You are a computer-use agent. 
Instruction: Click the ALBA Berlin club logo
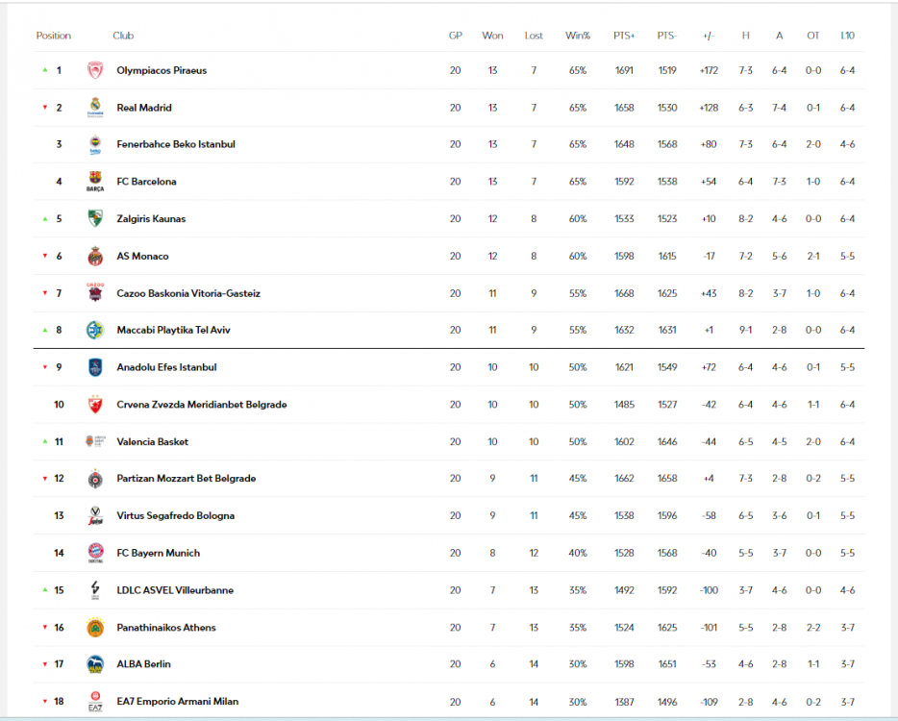[95, 664]
